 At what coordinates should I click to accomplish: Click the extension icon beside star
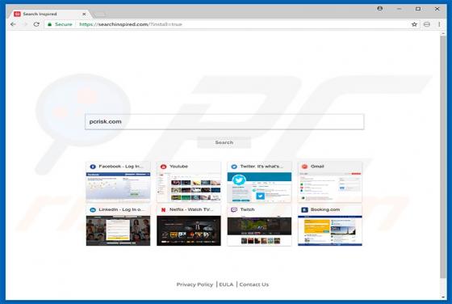[x=427, y=24]
